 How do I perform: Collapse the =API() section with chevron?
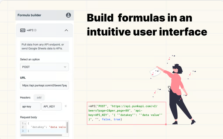point(66,30)
